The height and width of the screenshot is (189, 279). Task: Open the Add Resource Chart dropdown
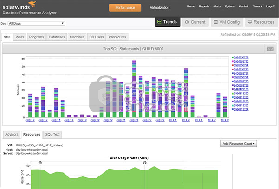239,144
